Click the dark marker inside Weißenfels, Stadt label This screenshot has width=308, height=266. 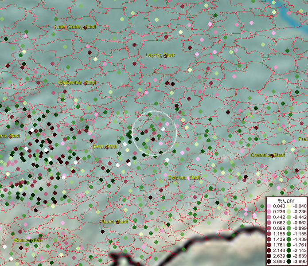tap(85, 83)
